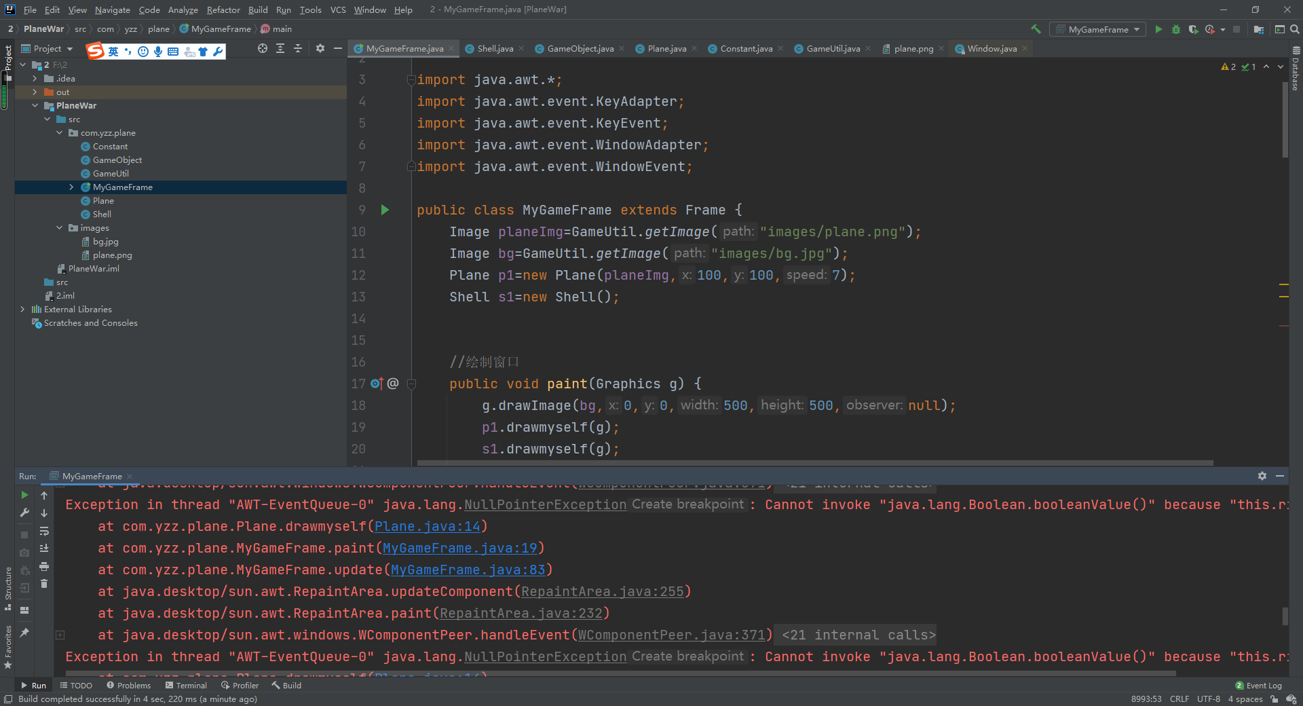
Task: Open Terminal tool window button
Action: click(186, 685)
